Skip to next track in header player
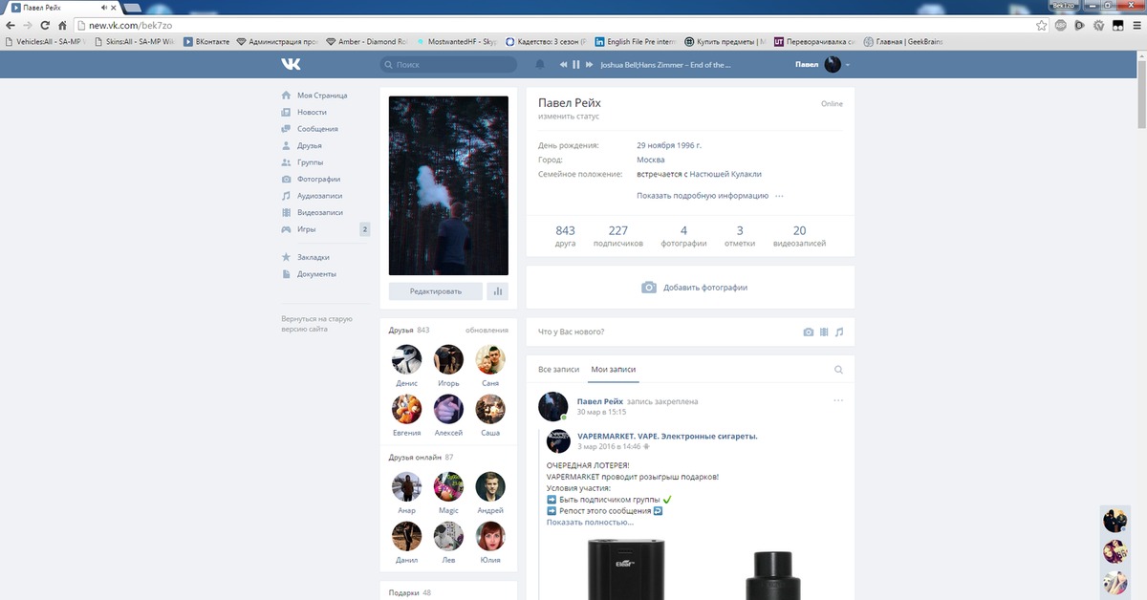This screenshot has width=1147, height=600. click(x=589, y=65)
